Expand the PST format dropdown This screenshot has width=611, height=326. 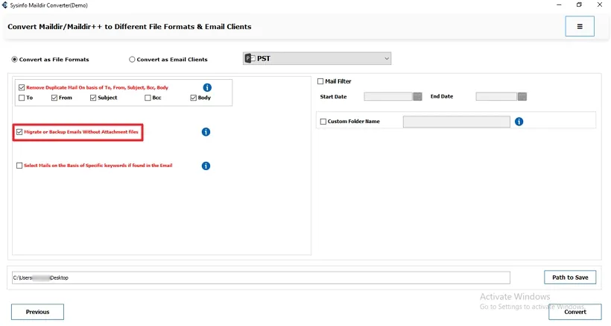[x=386, y=58]
